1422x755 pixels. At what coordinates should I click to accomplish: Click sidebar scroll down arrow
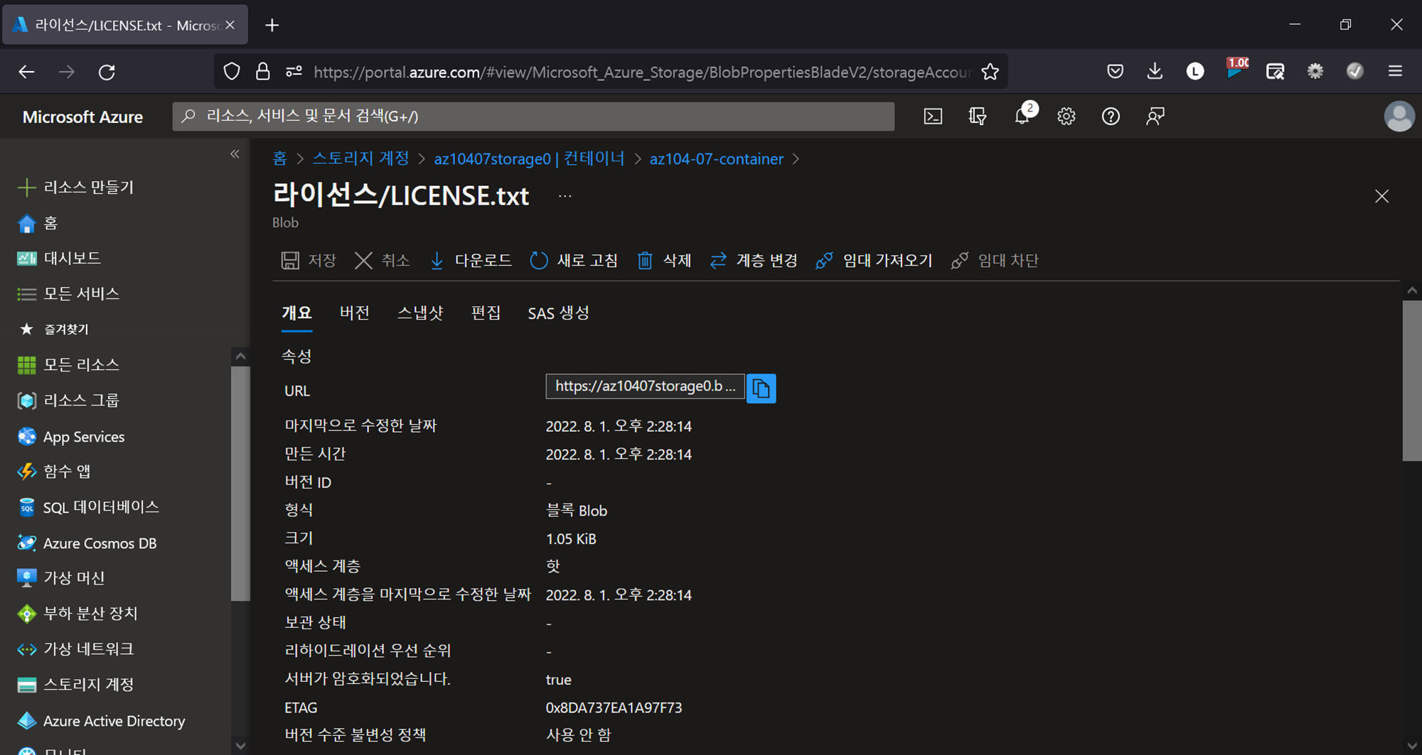point(240,746)
